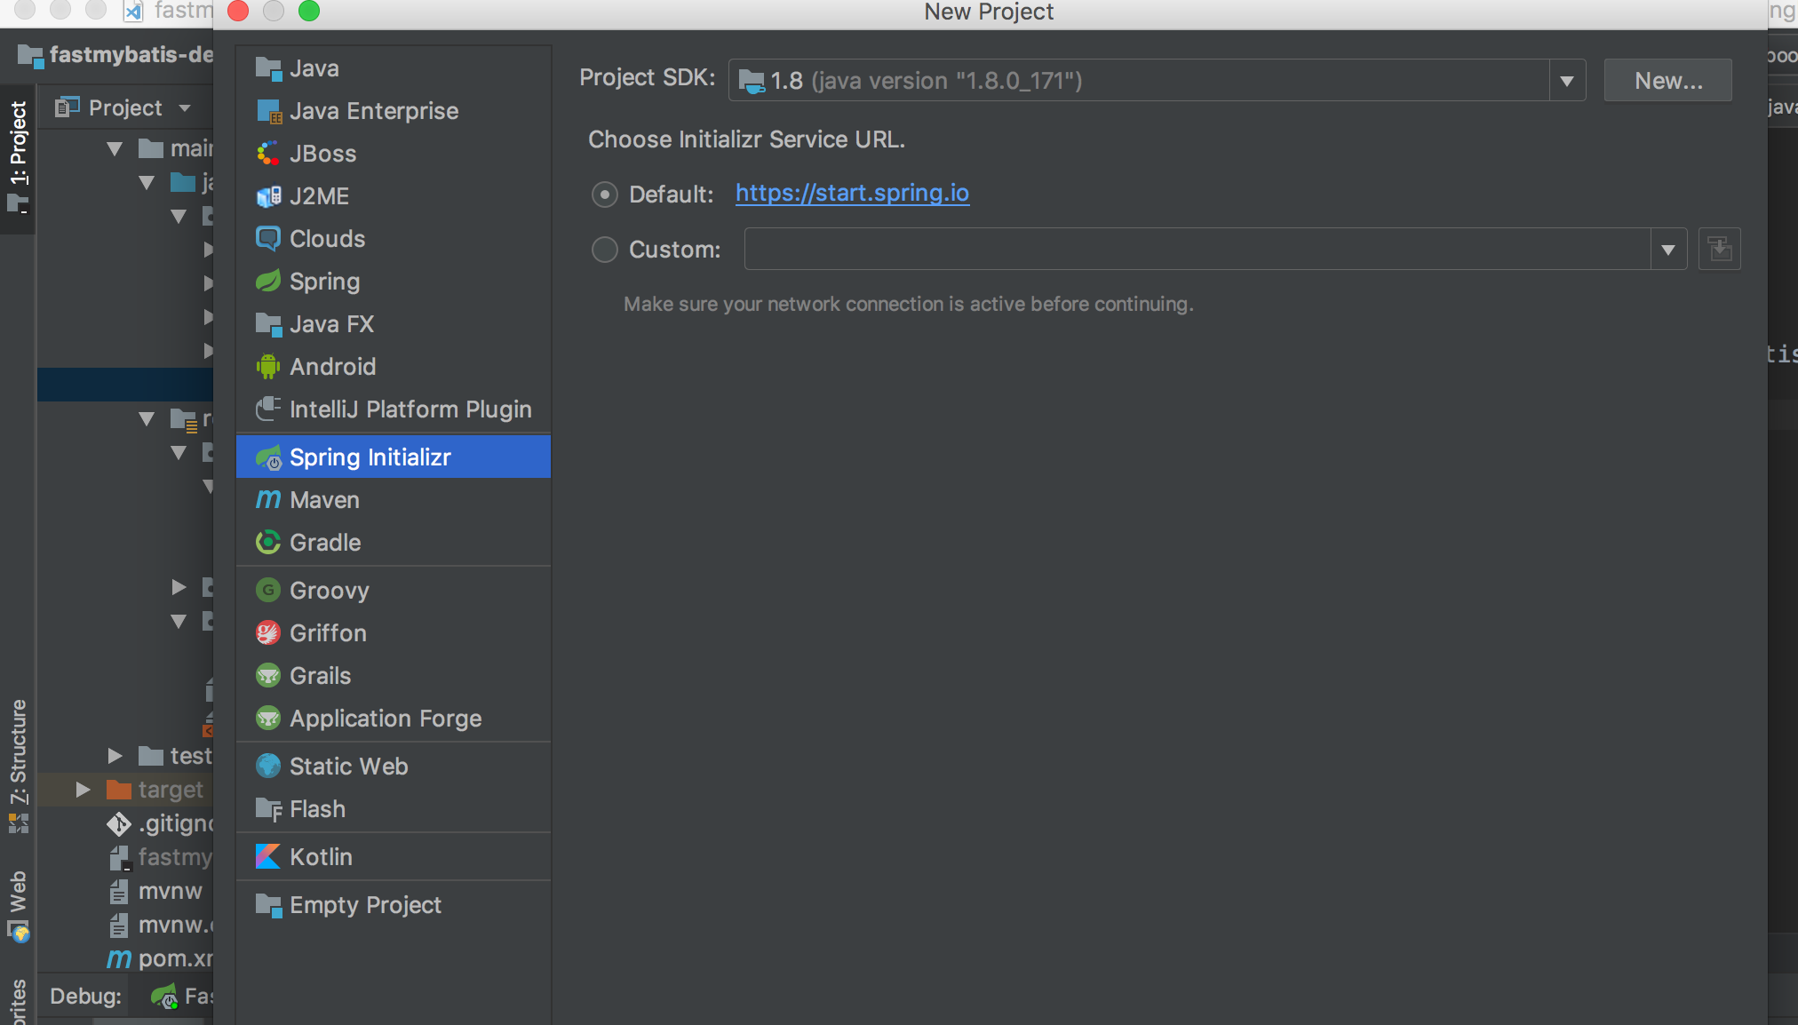Viewport: 1798px width, 1025px height.
Task: Click the target folder icon in project tree
Action: pyautogui.click(x=118, y=790)
